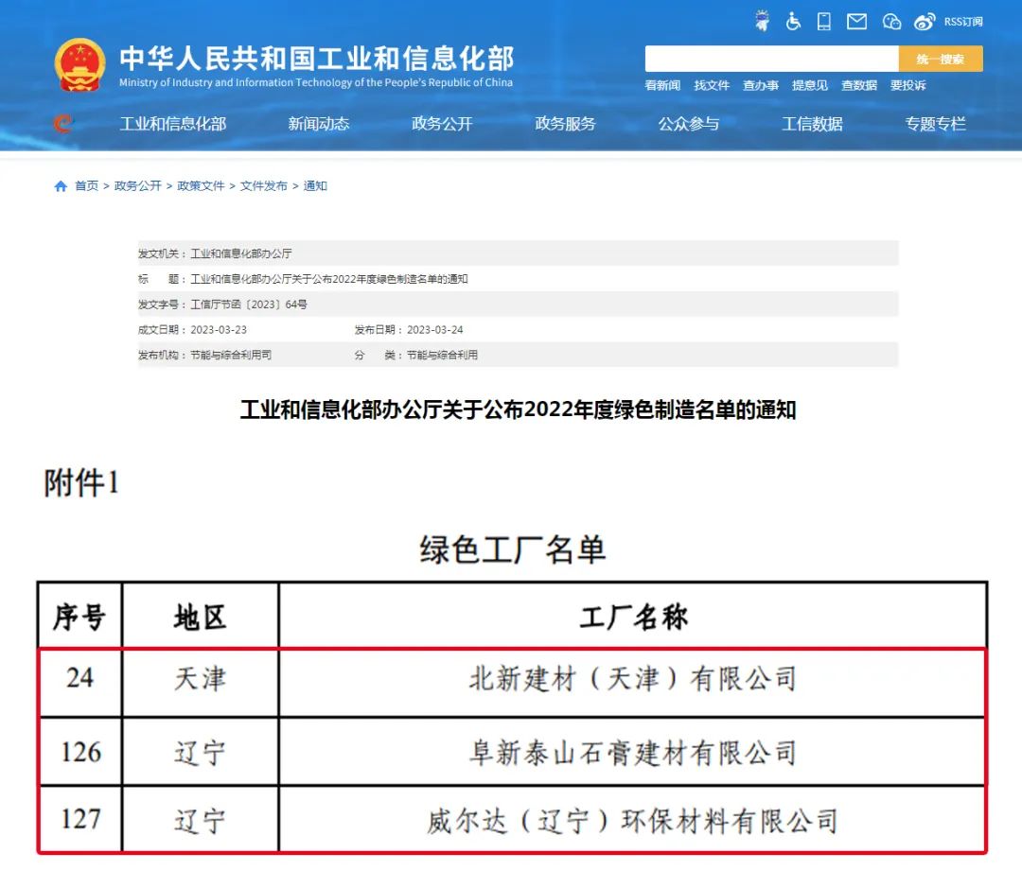1022x888 pixels.
Task: Select the 公众参与 nav menu
Action: [688, 123]
